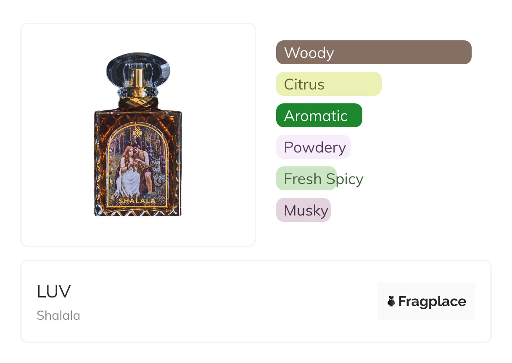Select the Citrus accord bar
The image size is (512, 363).
328,84
